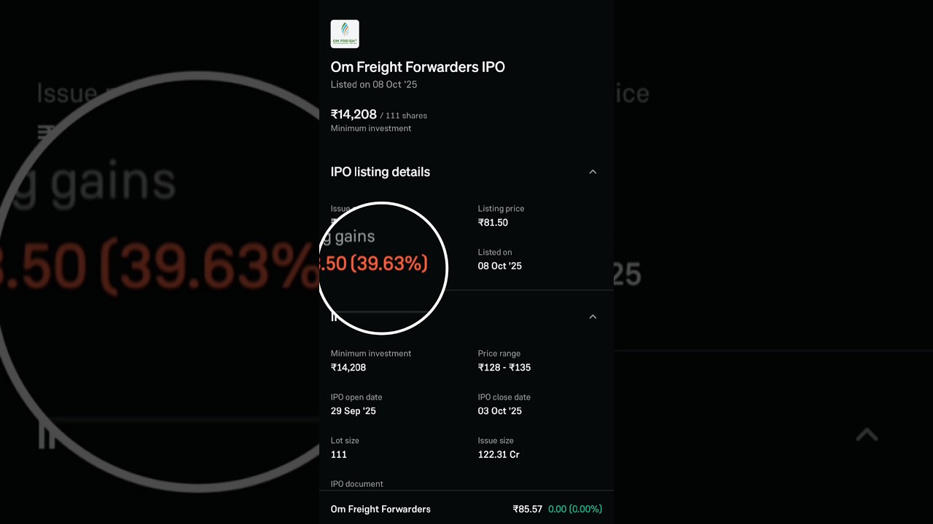Click the green 0.00 (0.00%) change
Screen dimensions: 933x524
point(575,509)
